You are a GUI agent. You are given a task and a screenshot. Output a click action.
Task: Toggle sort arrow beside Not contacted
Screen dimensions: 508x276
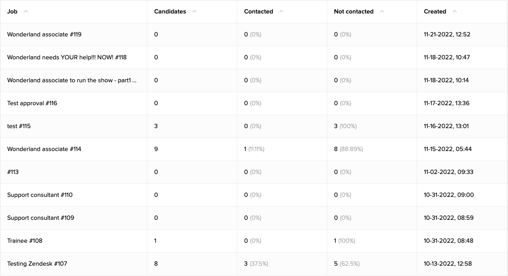point(382,12)
